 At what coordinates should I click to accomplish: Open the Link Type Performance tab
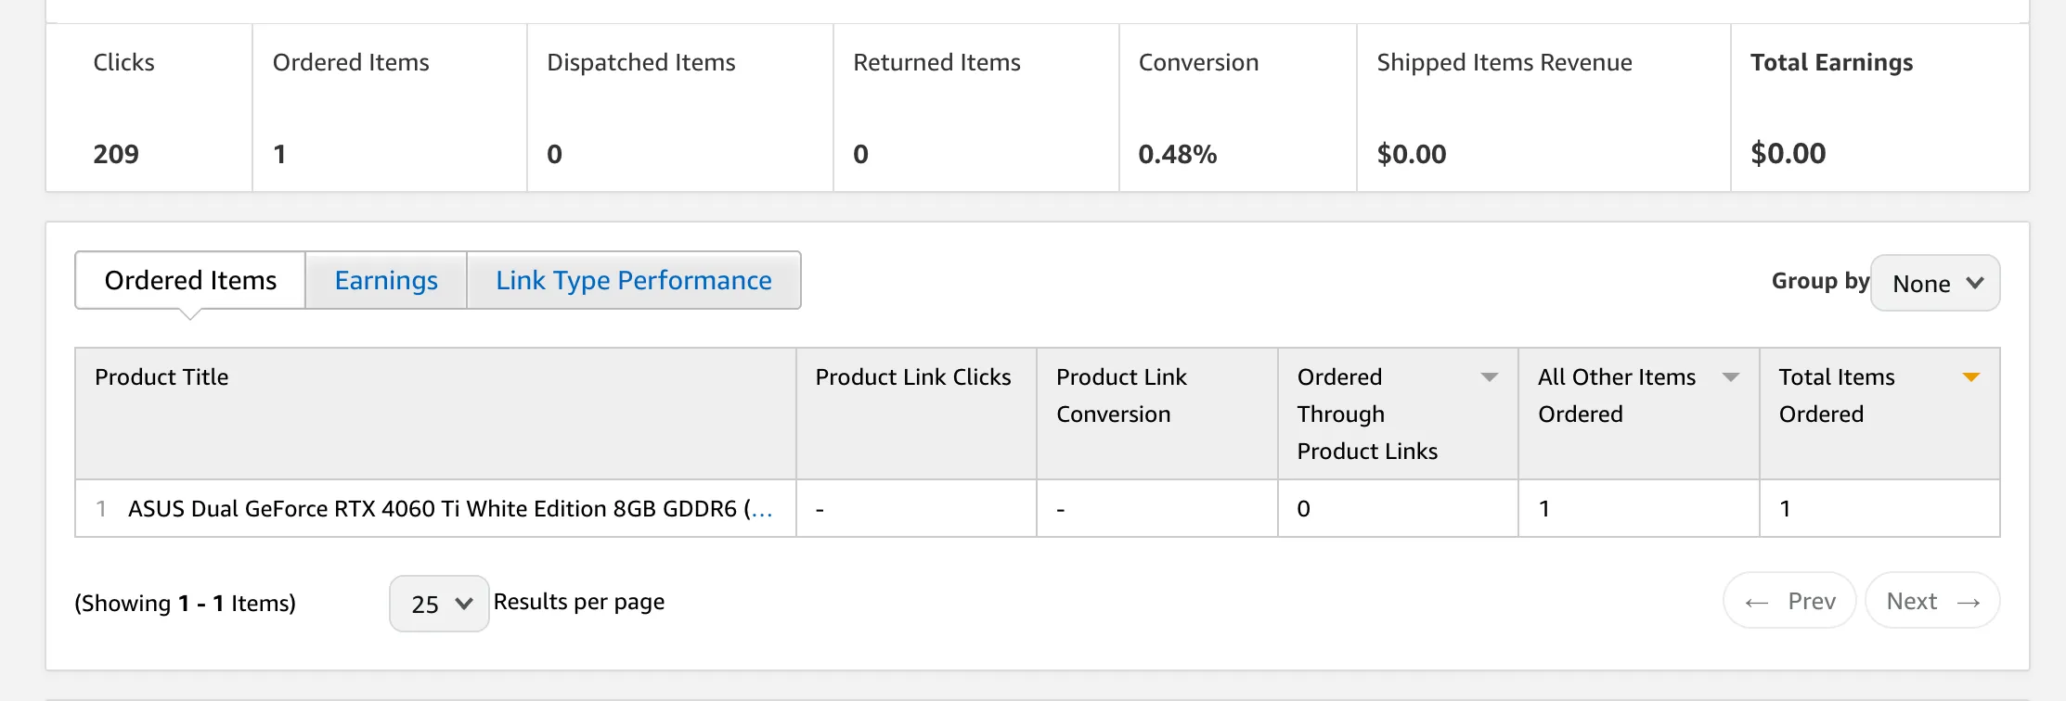(633, 280)
